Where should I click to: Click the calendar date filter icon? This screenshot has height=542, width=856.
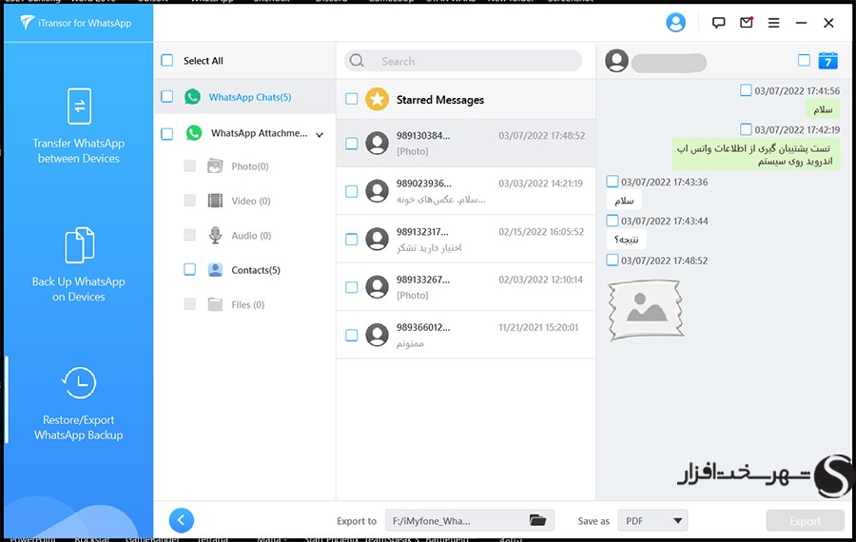click(x=827, y=61)
